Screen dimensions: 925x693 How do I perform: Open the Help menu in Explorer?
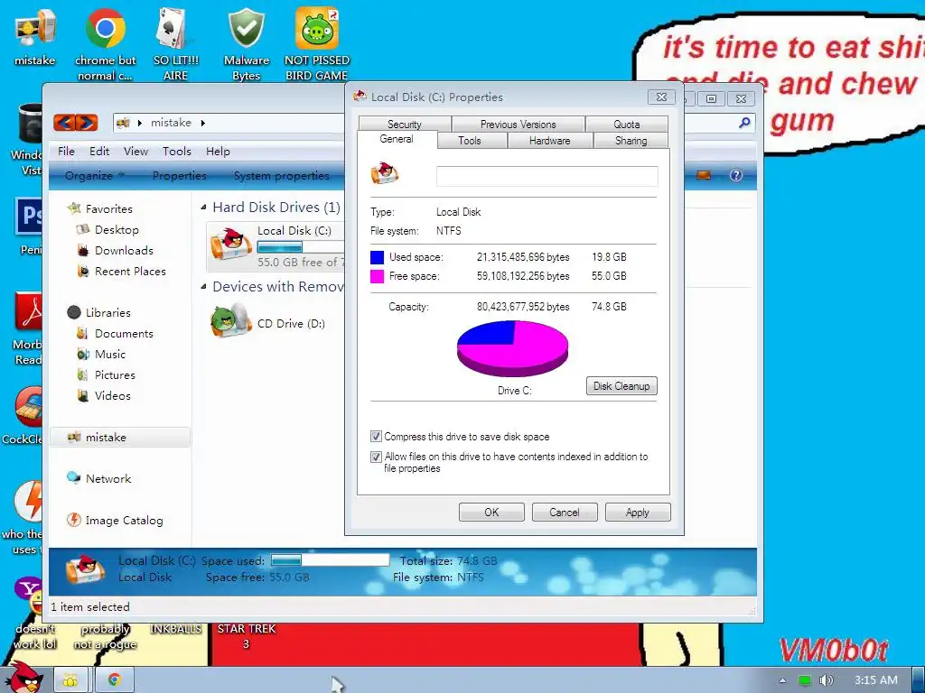point(218,152)
